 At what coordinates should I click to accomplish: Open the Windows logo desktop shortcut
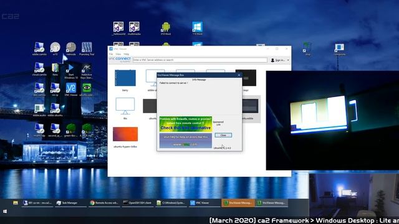coord(198,28)
